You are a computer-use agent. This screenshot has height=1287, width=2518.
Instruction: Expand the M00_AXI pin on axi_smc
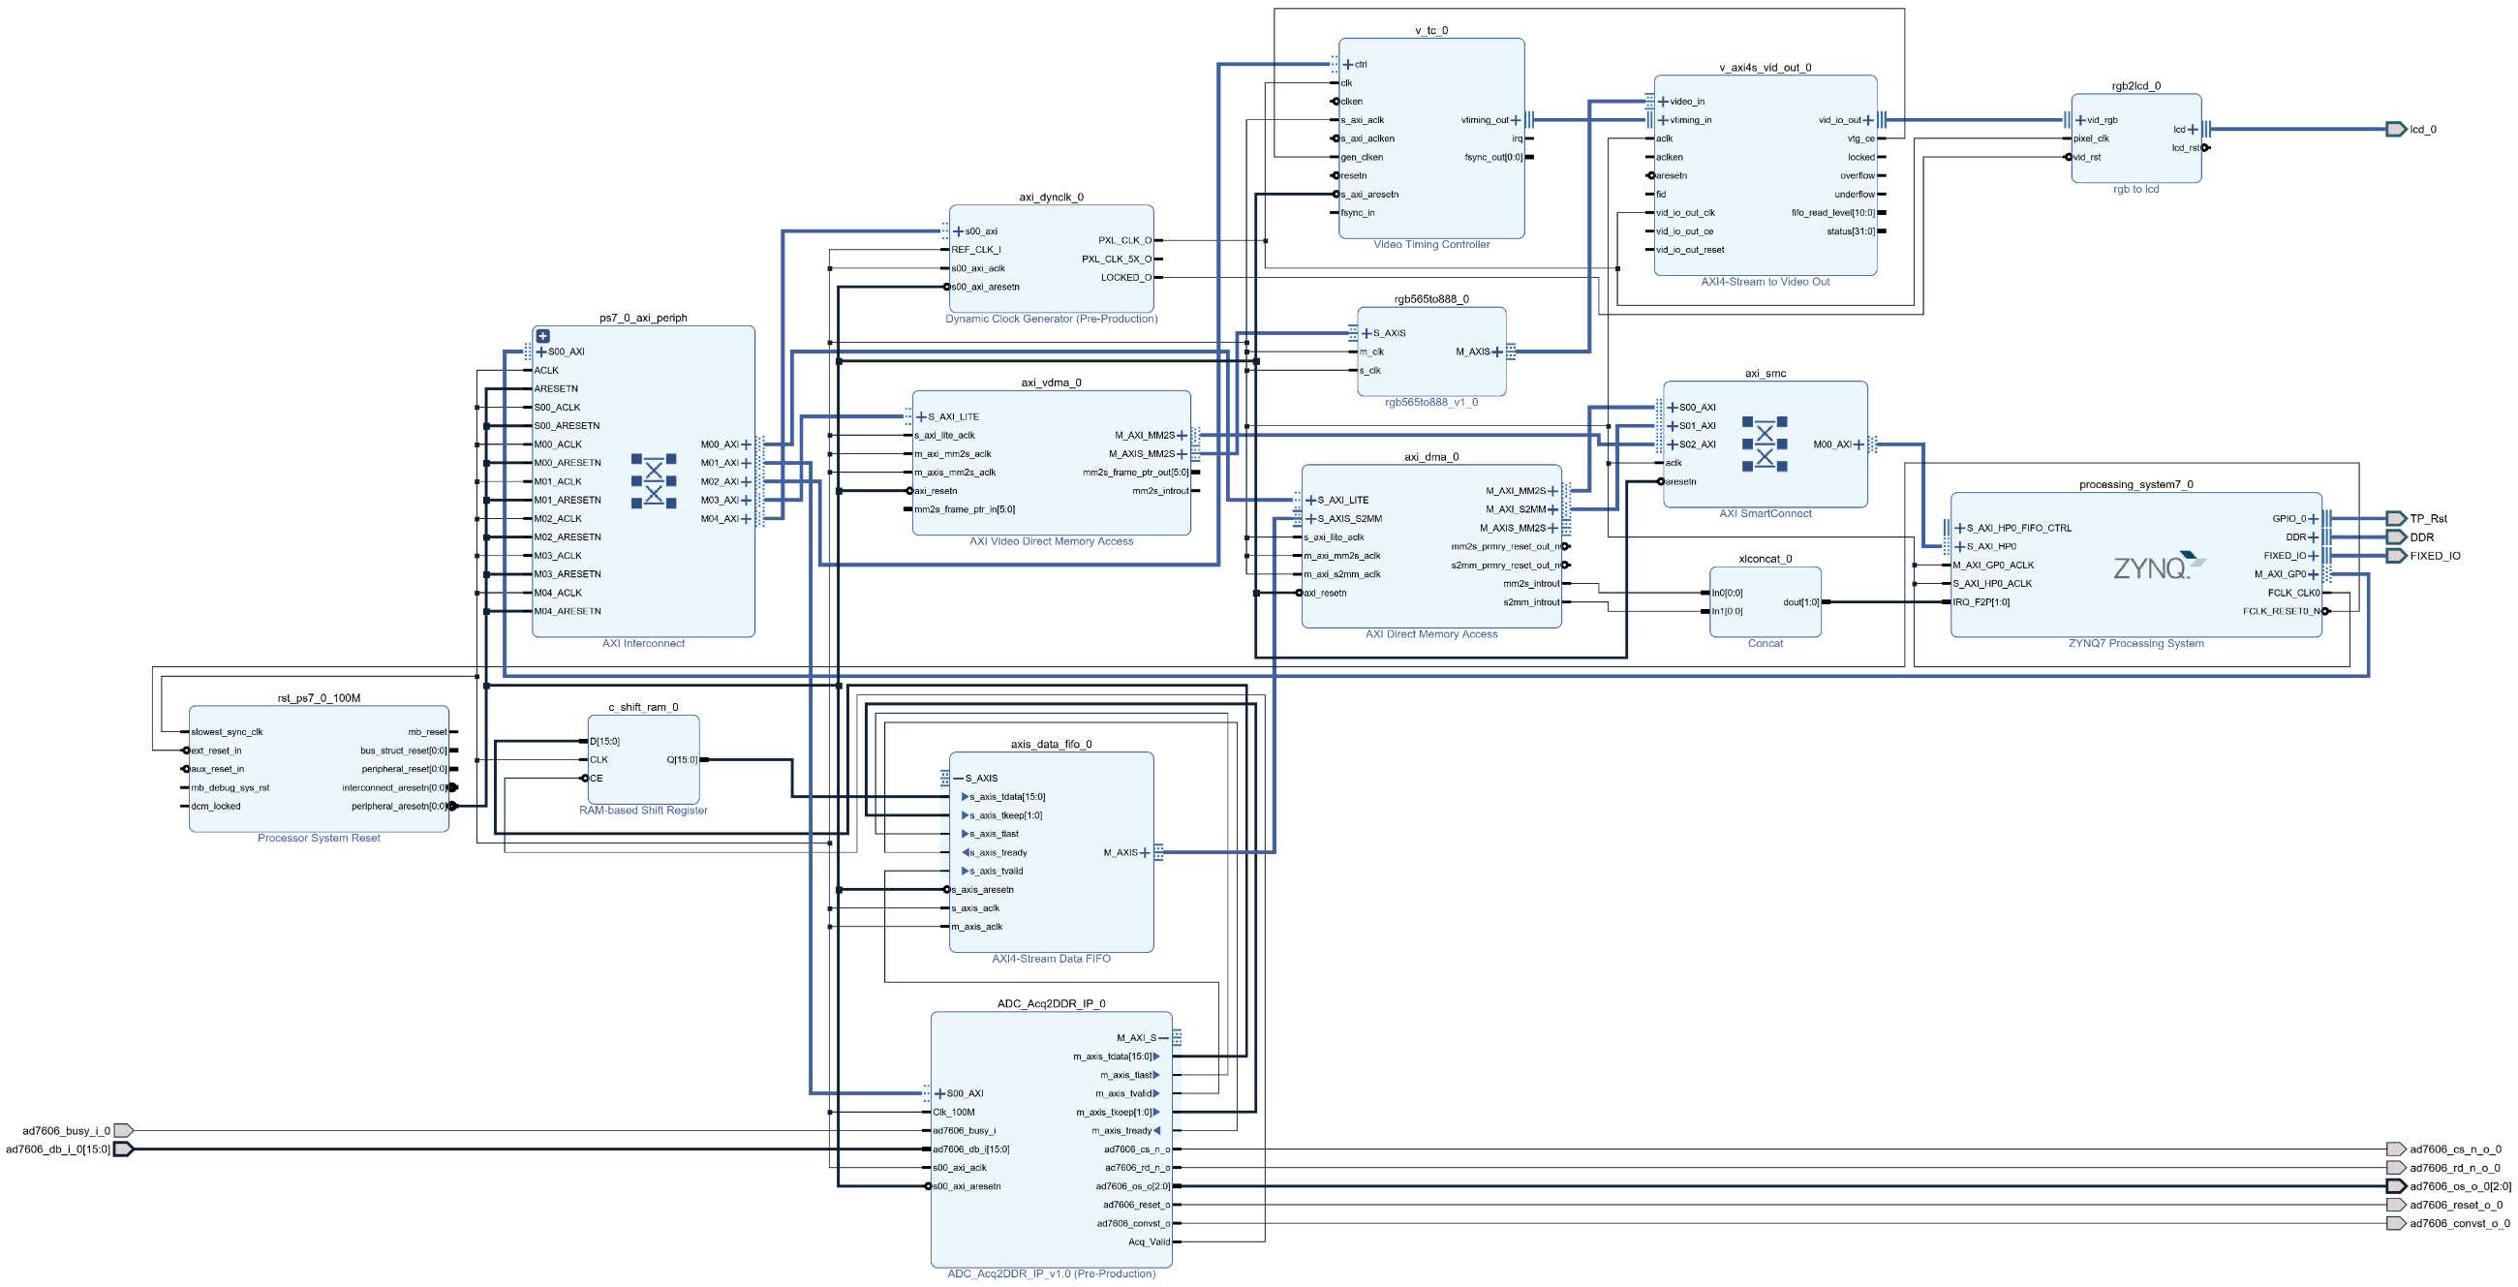[x=1858, y=444]
